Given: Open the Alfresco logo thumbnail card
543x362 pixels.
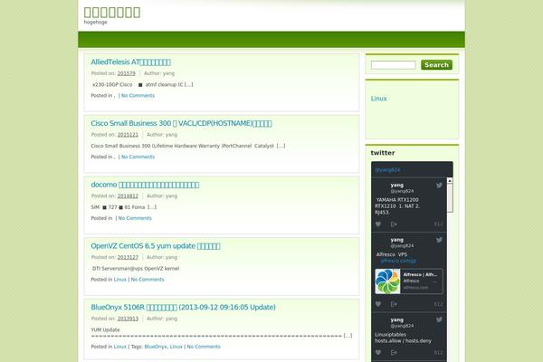Looking at the screenshot, I should (x=387, y=281).
